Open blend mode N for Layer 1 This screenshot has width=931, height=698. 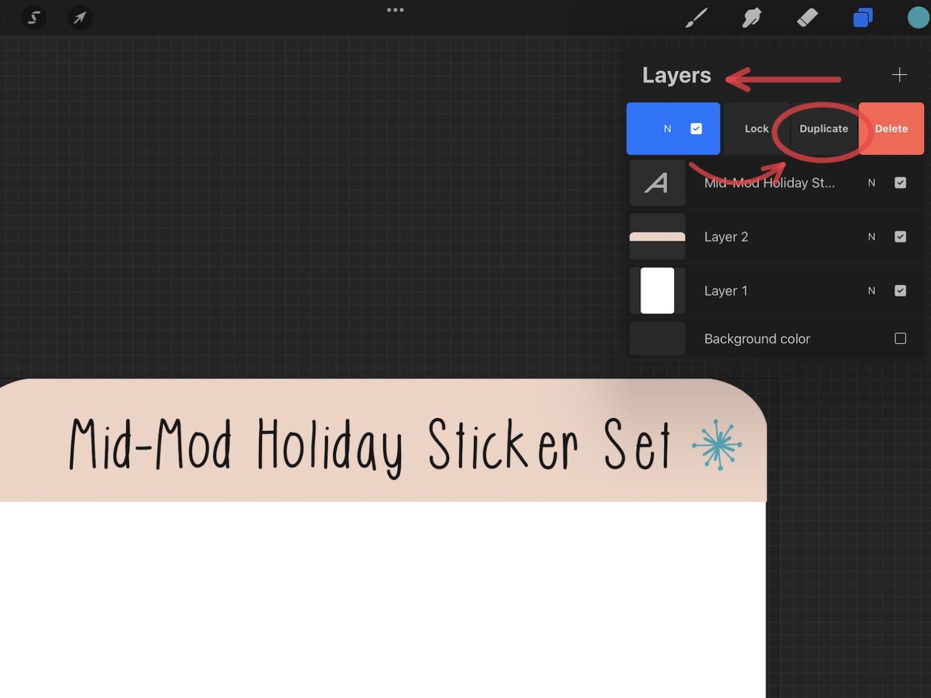coord(872,291)
